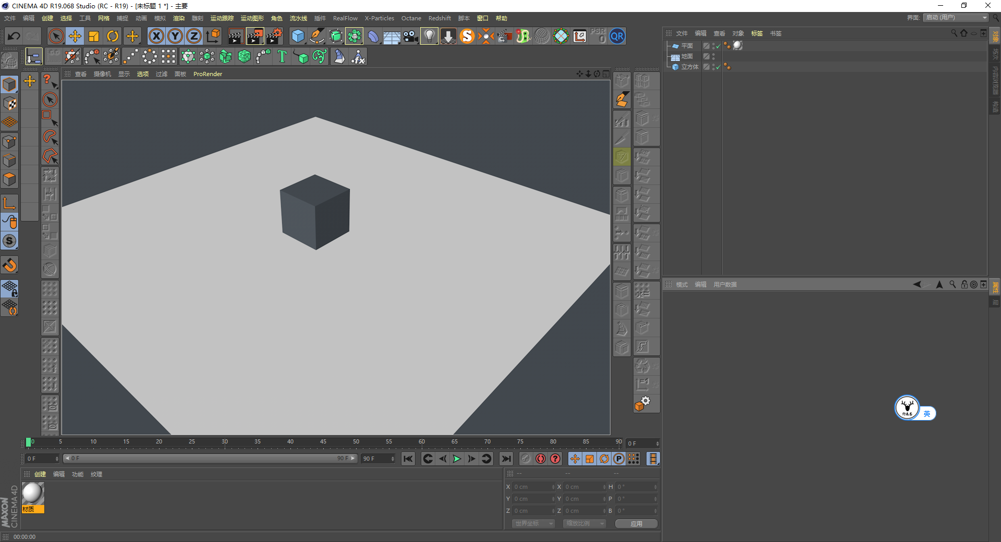Switch to Texture mode
The width and height of the screenshot is (1001, 542).
9,103
